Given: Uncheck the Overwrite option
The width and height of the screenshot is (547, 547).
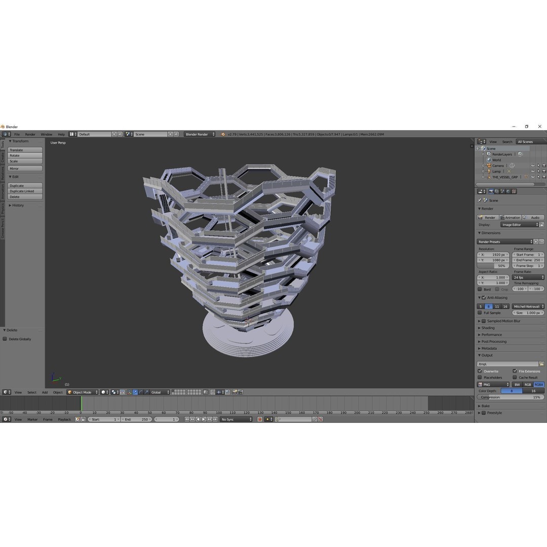Looking at the screenshot, I should [480, 371].
